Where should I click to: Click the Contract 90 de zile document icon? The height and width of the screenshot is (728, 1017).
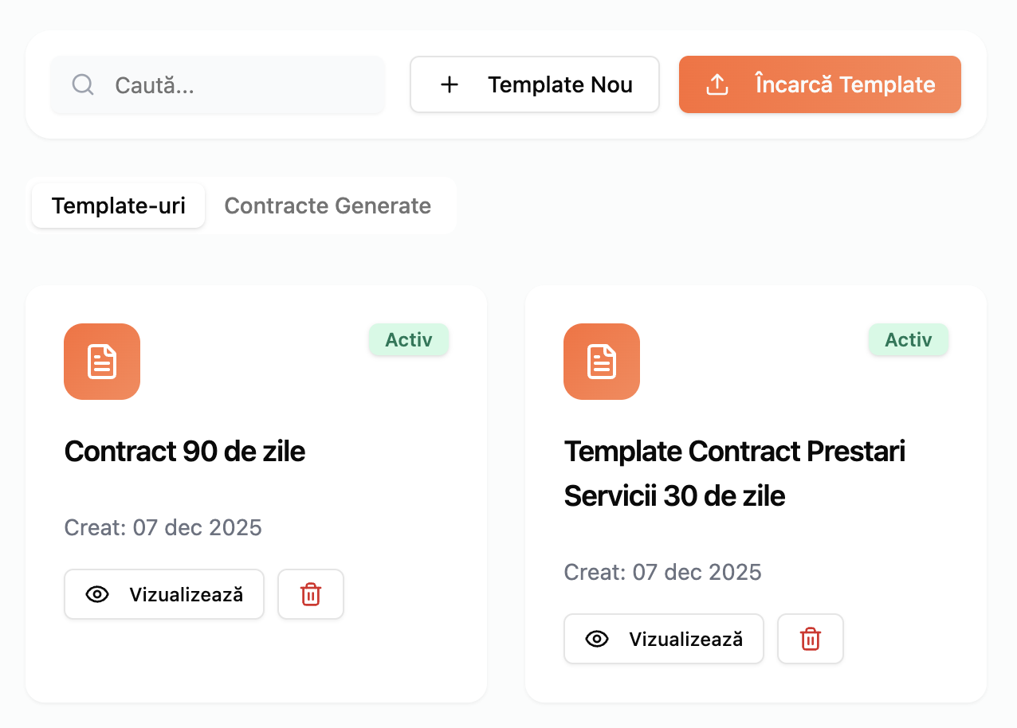102,362
